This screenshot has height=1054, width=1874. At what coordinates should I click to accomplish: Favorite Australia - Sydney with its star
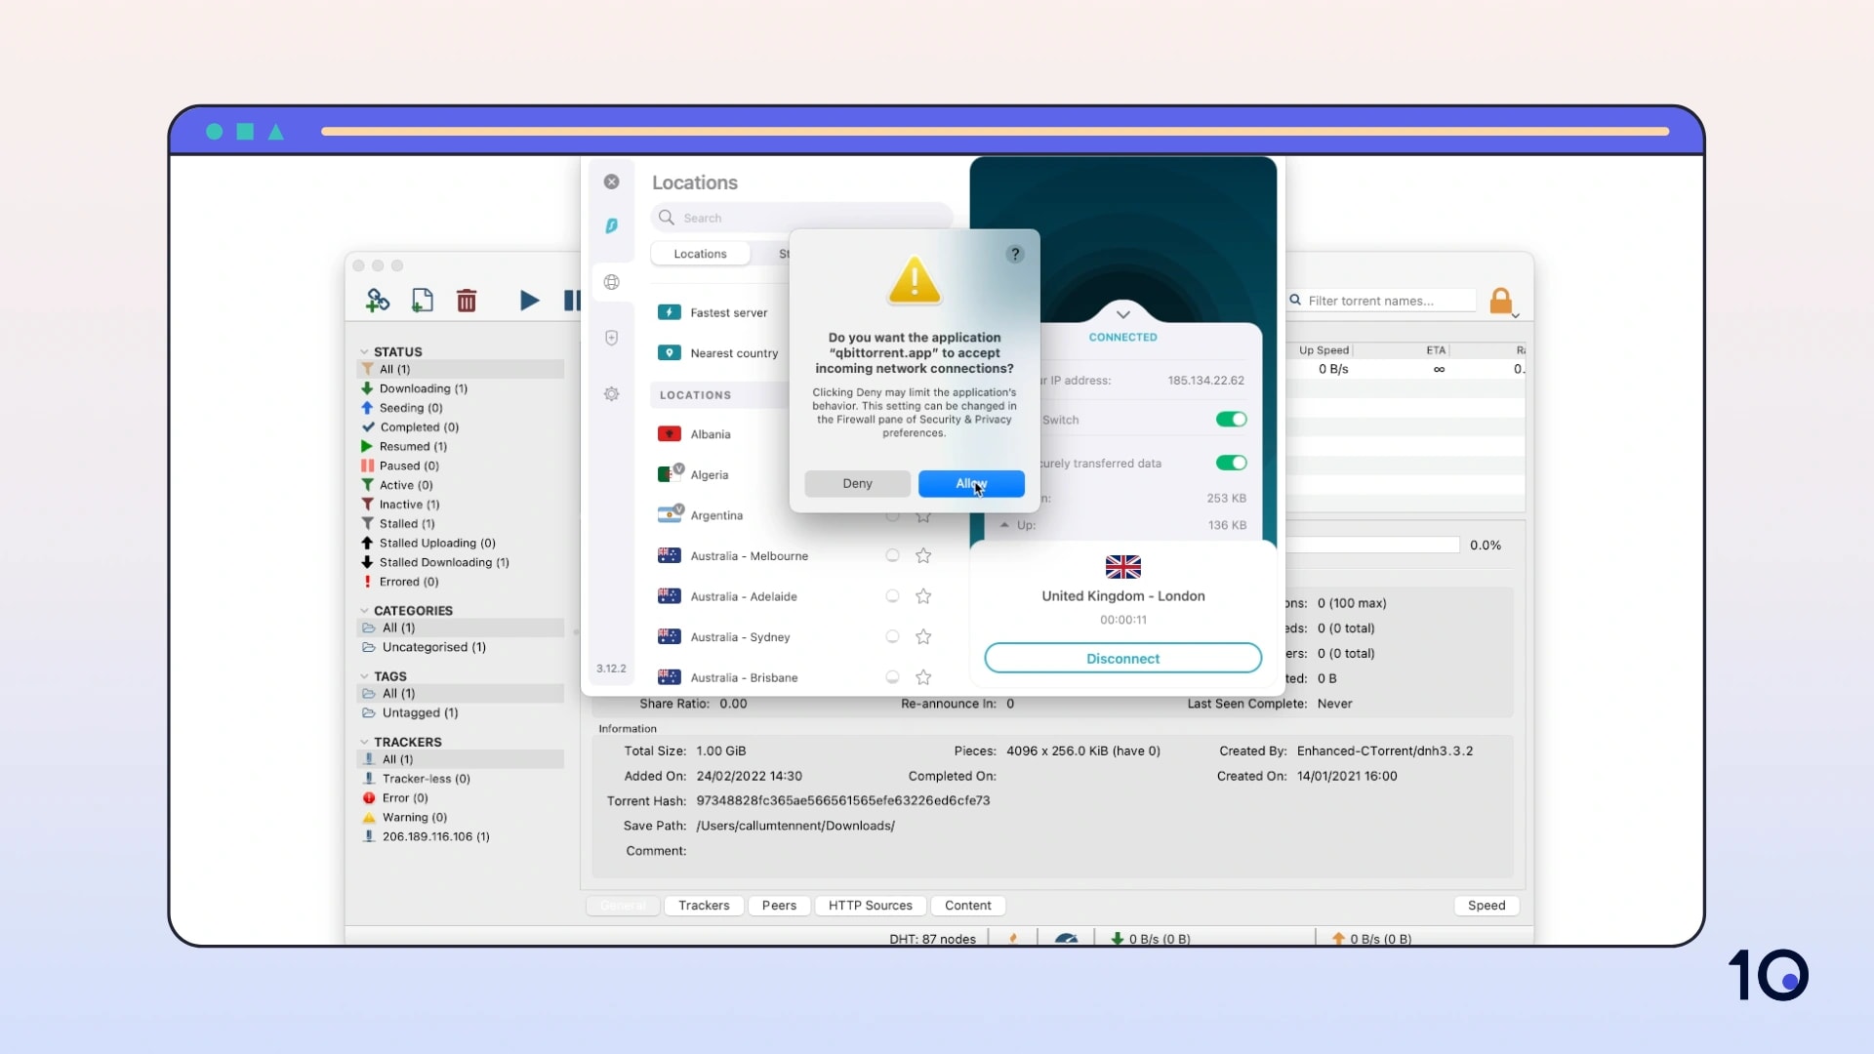click(x=923, y=637)
